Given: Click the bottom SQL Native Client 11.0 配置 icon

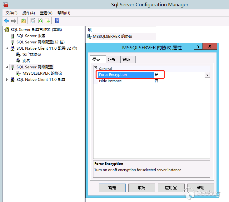Looking at the screenshot, I should click(x=12, y=80).
